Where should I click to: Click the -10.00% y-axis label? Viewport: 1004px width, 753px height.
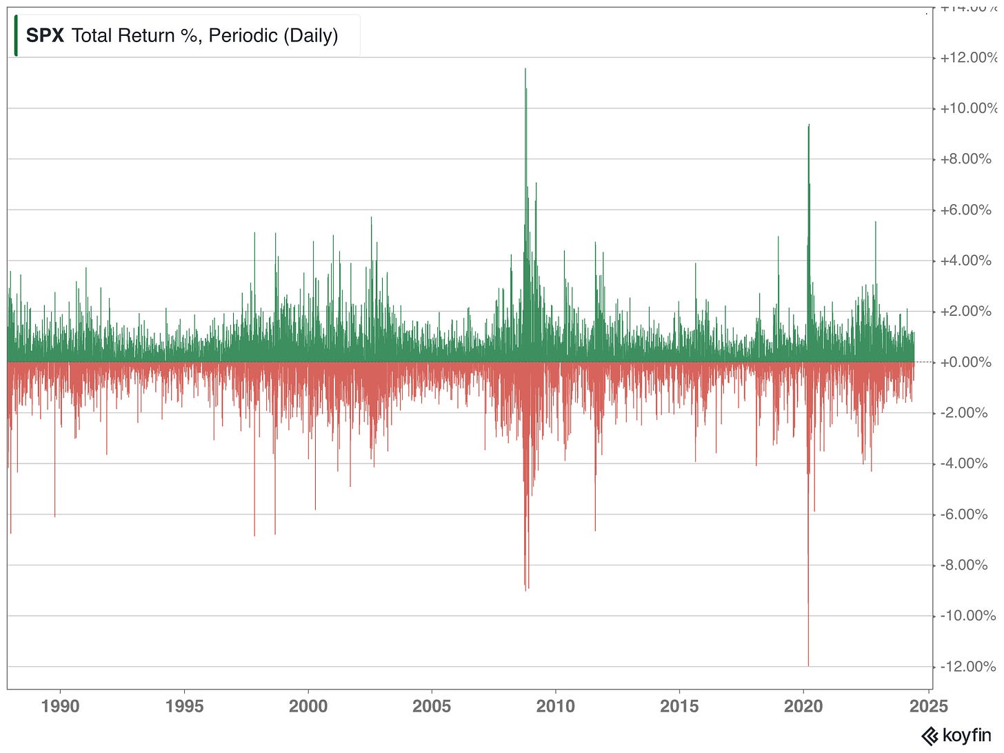point(968,616)
